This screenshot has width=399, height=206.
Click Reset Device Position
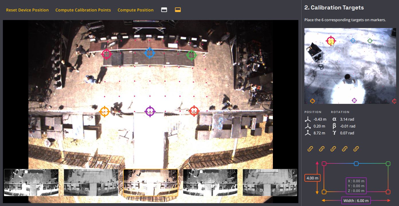tap(27, 10)
